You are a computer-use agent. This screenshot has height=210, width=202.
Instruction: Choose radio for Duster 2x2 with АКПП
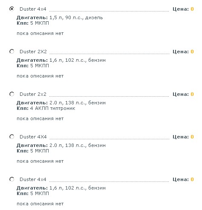pos(12,94)
